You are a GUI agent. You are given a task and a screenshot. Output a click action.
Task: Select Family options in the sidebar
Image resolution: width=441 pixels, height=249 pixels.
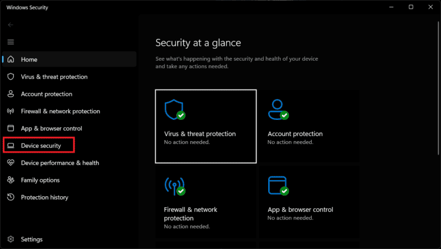40,180
